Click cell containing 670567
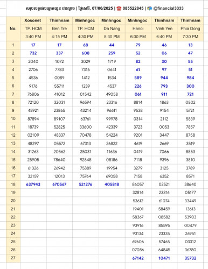This screenshot has width=208, height=269. 59,185
